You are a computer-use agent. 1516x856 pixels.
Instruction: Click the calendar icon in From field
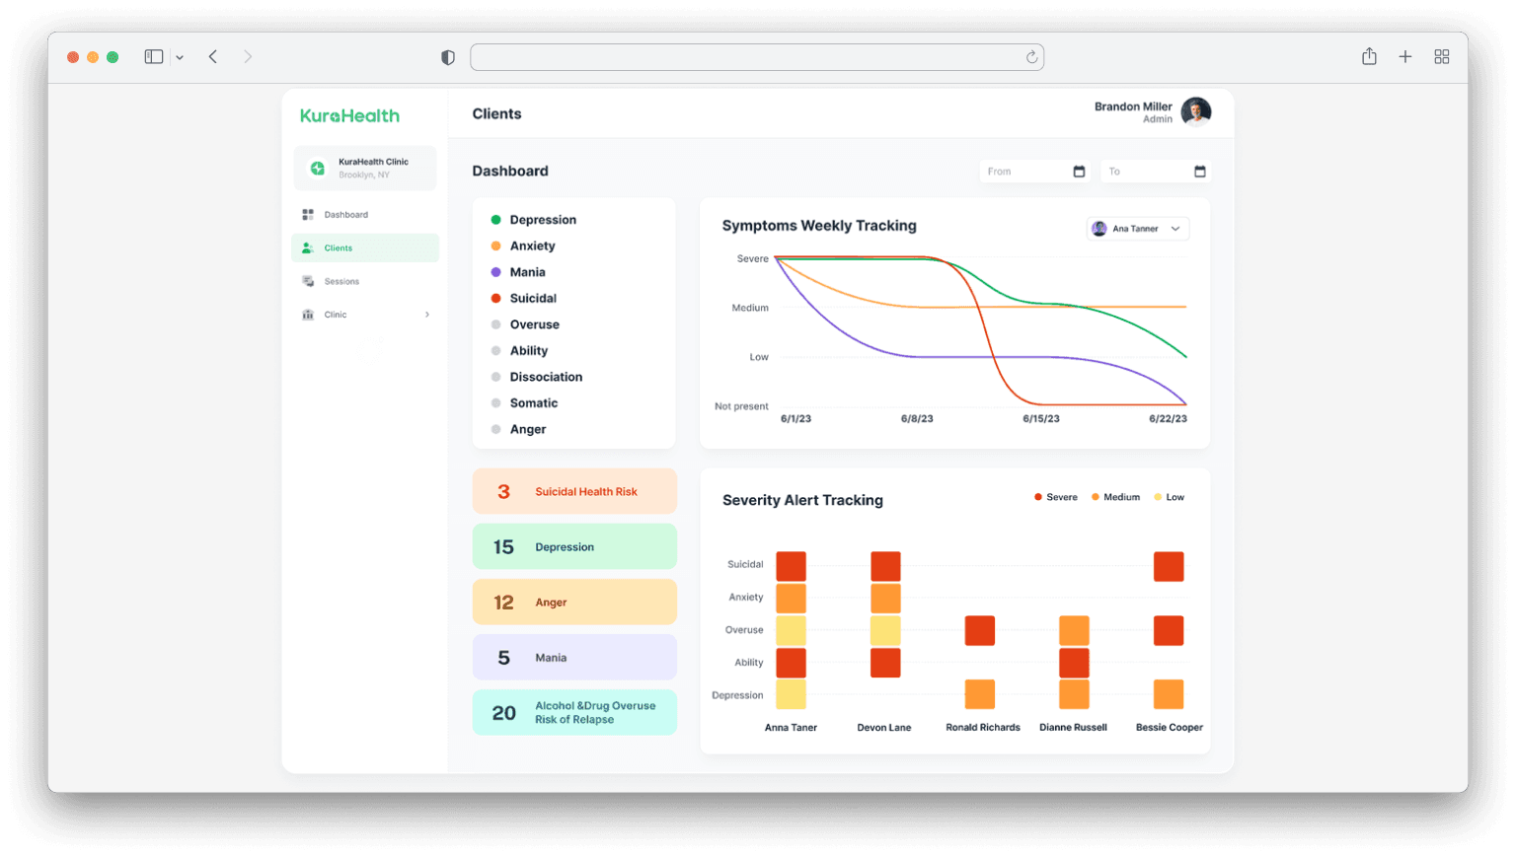pyautogui.click(x=1079, y=172)
